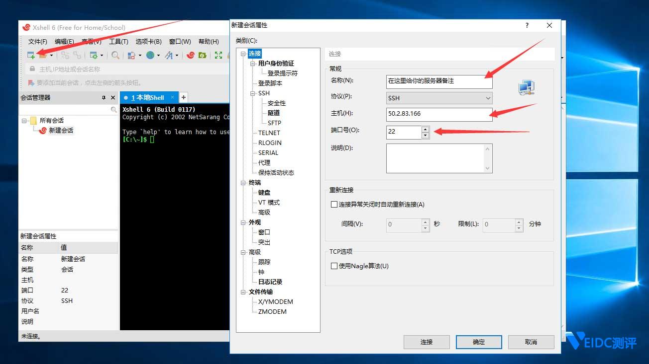
Task: Click the full screen icon
Action: (x=218, y=56)
